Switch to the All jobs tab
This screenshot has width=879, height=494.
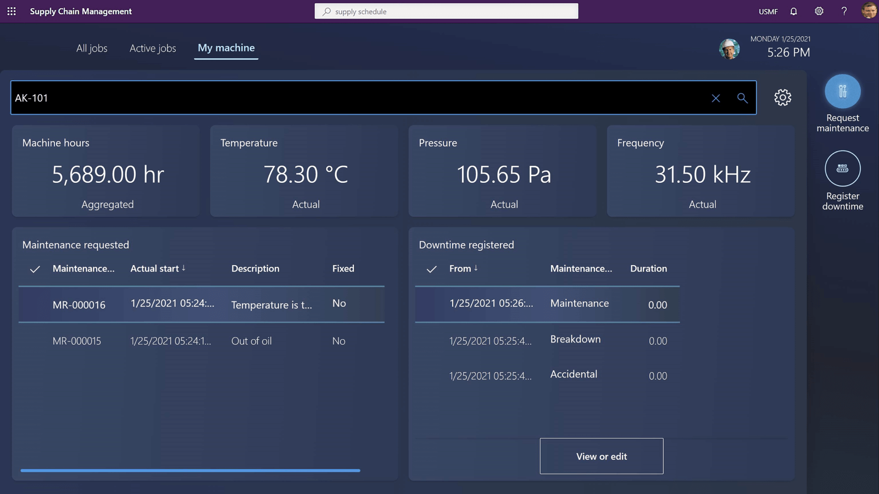tap(92, 48)
